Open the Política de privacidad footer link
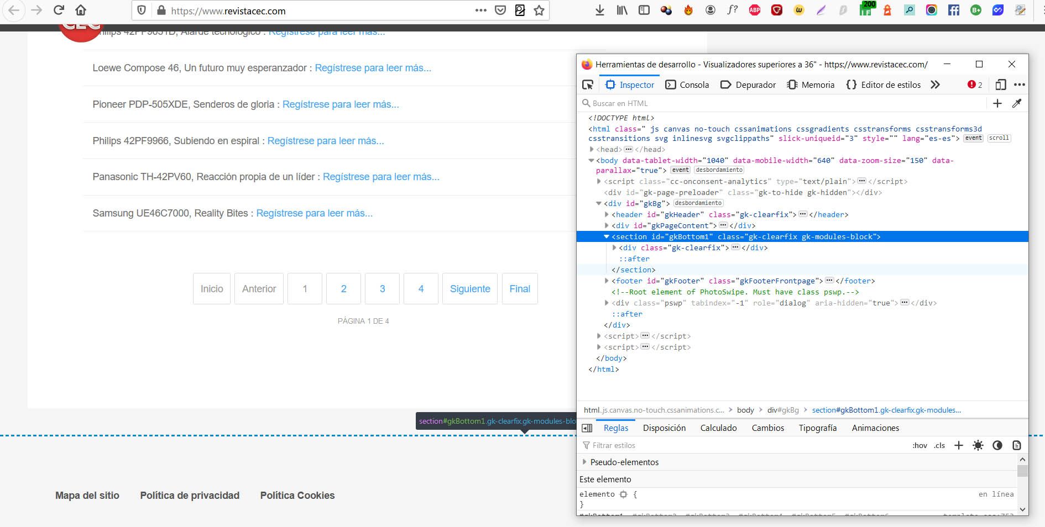 (190, 496)
